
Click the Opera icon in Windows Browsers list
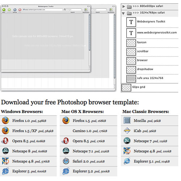click(5, 141)
